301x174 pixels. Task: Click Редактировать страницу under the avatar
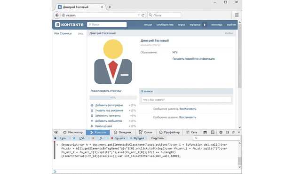(106, 91)
